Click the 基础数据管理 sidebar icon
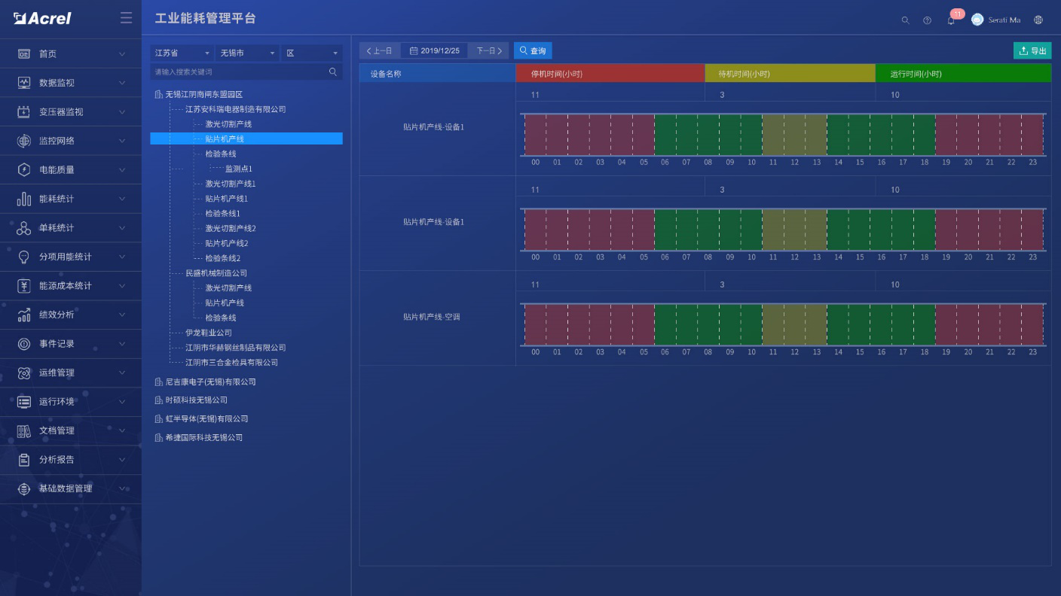Viewport: 1061px width, 596px height. tap(24, 488)
